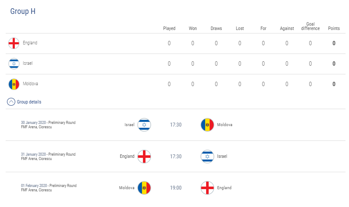Open Moldova team name in standings
The width and height of the screenshot is (349, 207).
coord(30,84)
